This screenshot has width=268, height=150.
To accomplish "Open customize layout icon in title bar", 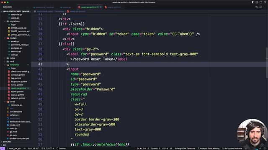I will click(x=265, y=2).
